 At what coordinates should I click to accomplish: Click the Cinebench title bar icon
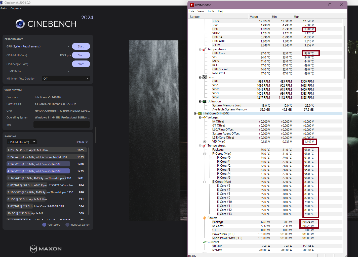2,3
